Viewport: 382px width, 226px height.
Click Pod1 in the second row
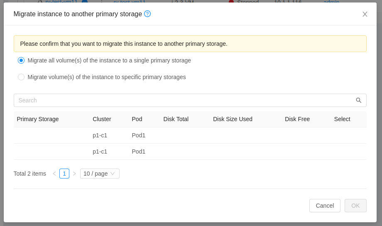point(139,151)
